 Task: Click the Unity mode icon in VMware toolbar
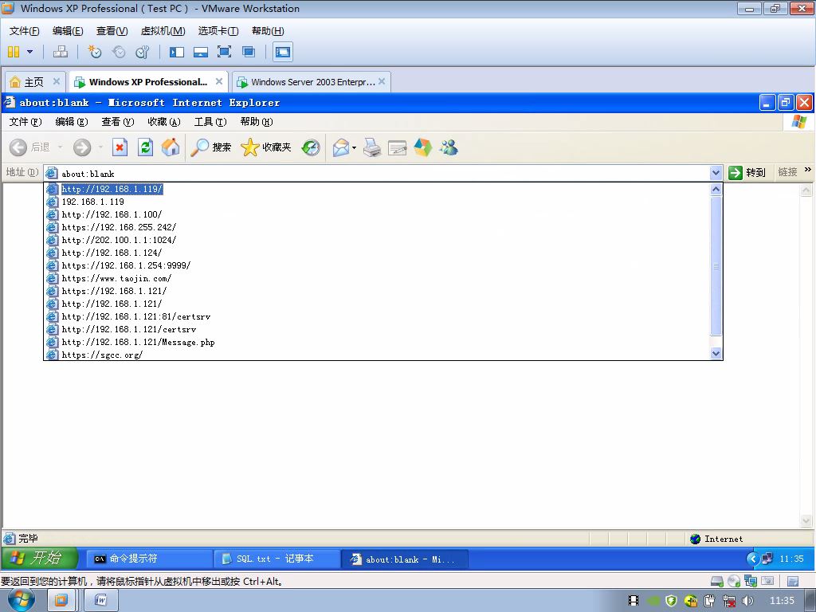[x=249, y=52]
